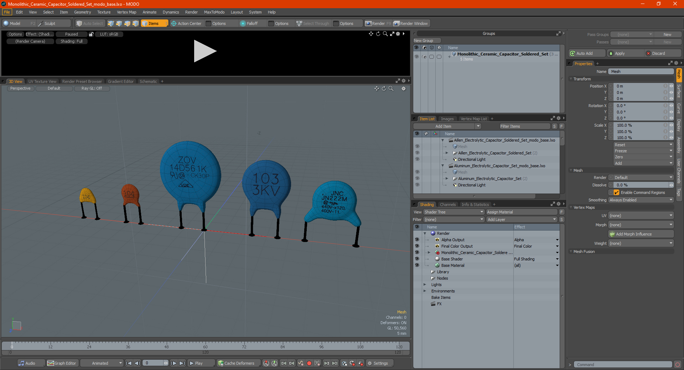Screen dimensions: 684x370
Task: Click Auto Add button
Action: 587,53
